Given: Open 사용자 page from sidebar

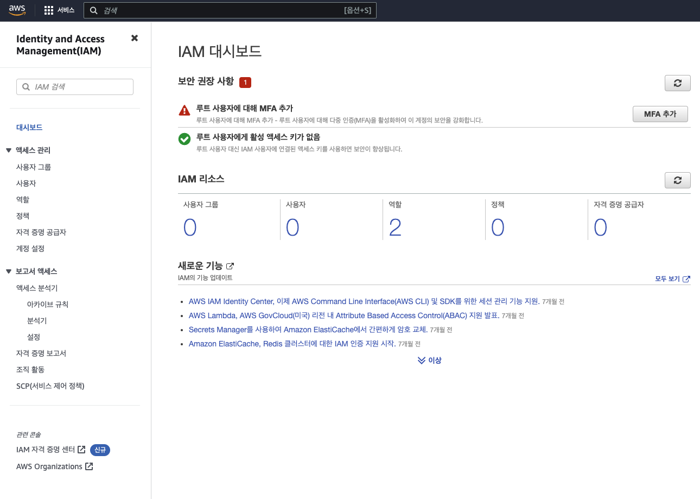Looking at the screenshot, I should point(26,184).
